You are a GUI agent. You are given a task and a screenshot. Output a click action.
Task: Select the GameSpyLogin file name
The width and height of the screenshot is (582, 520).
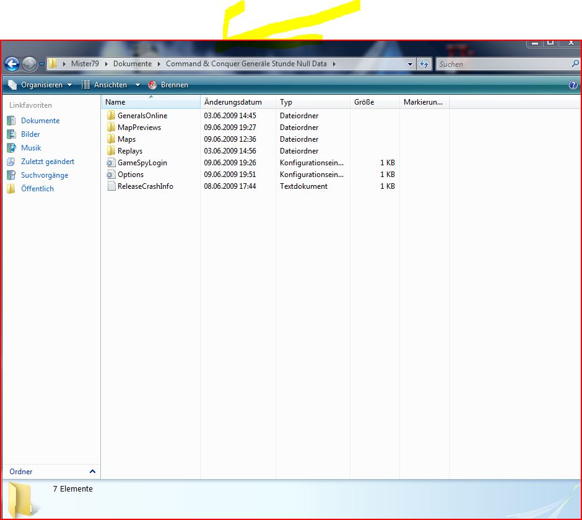click(142, 163)
